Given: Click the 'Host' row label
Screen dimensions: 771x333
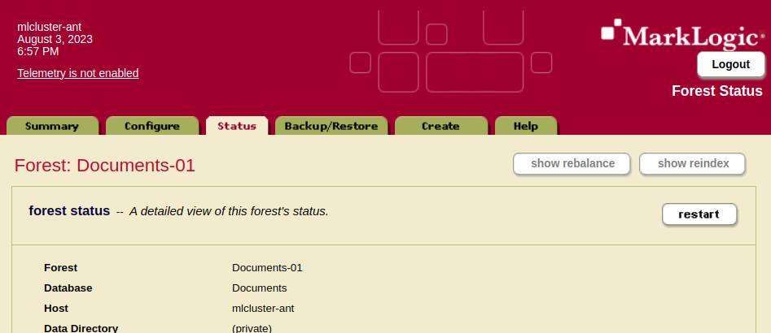Looking at the screenshot, I should pyautogui.click(x=56, y=308).
